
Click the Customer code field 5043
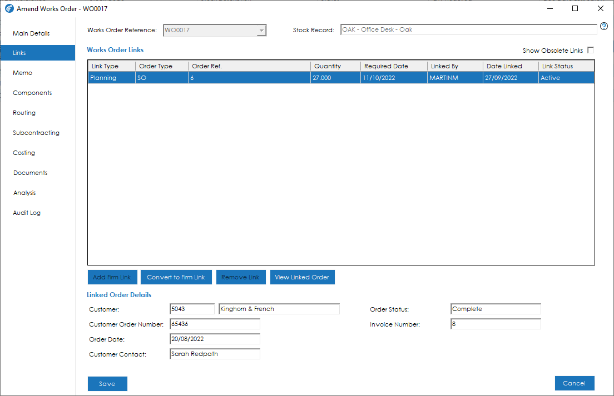coord(192,309)
